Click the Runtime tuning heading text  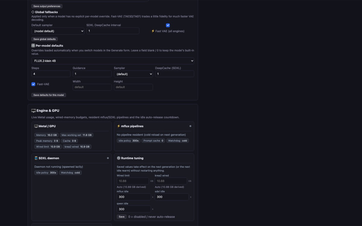point(132,158)
